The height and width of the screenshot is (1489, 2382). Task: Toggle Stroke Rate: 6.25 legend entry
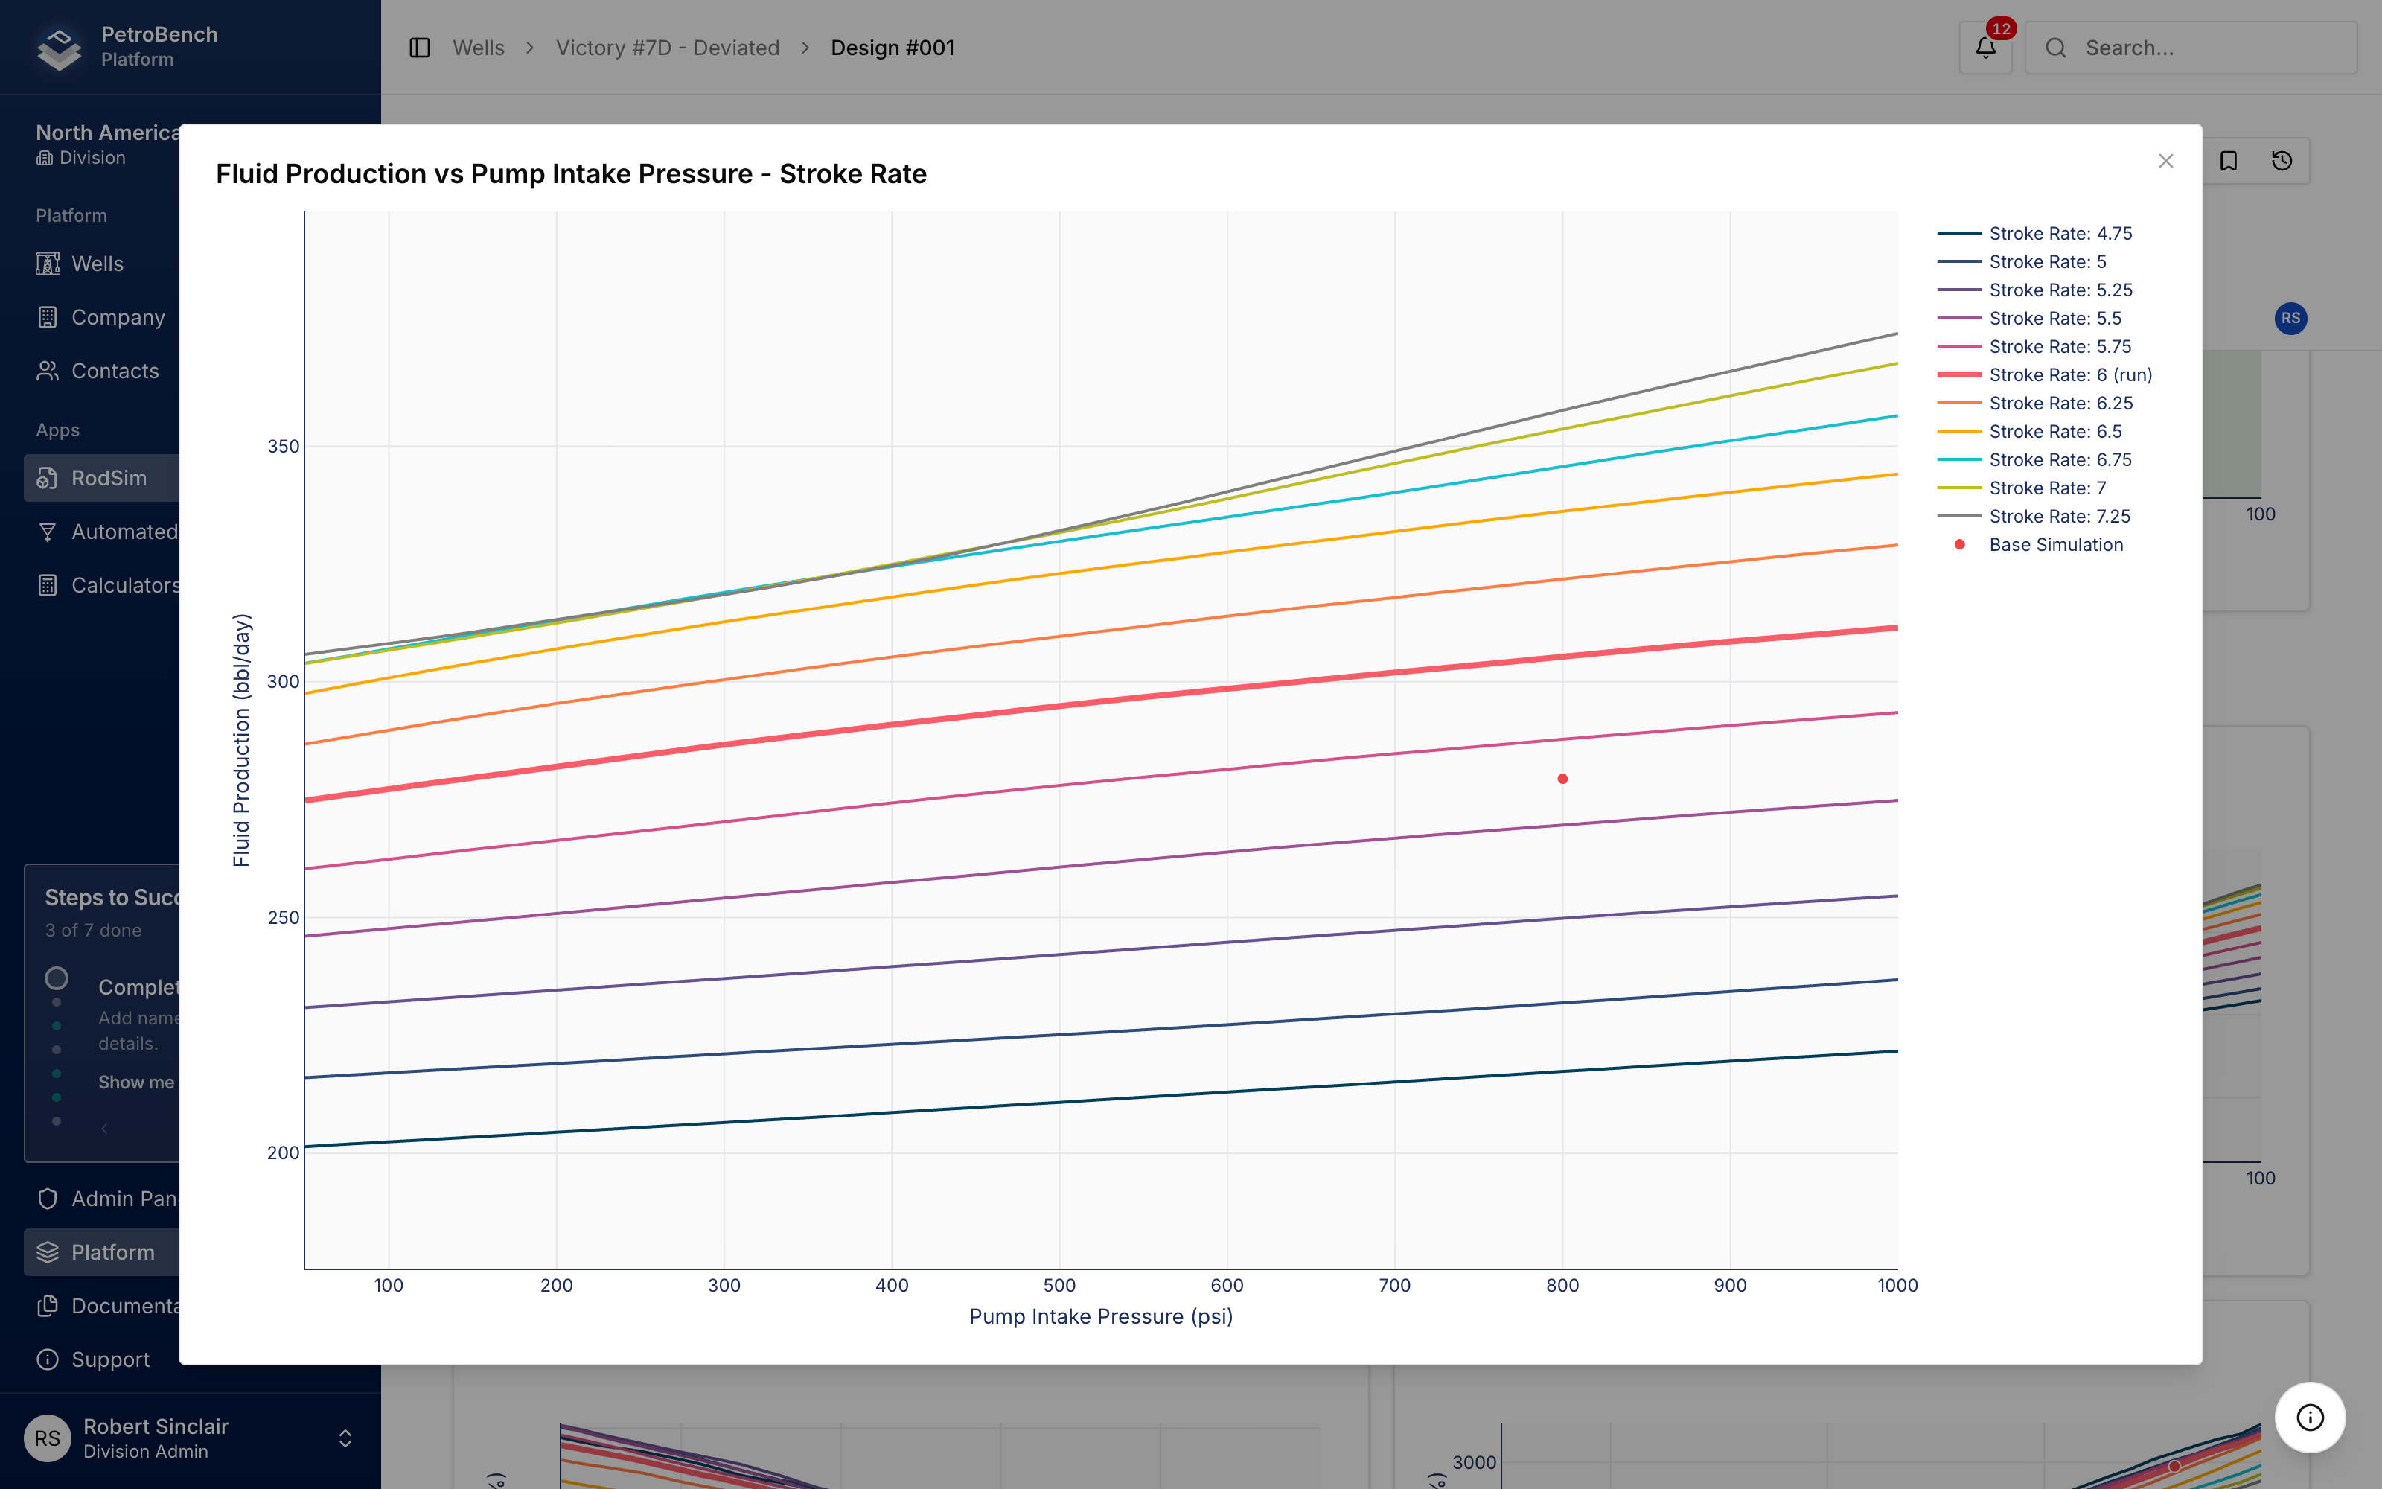tap(2034, 404)
